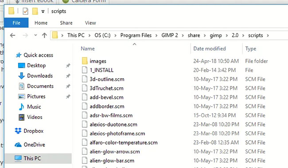The width and height of the screenshot is (288, 168).
Task: Click 2.0 breadcrumb in address bar
Action: (235, 35)
